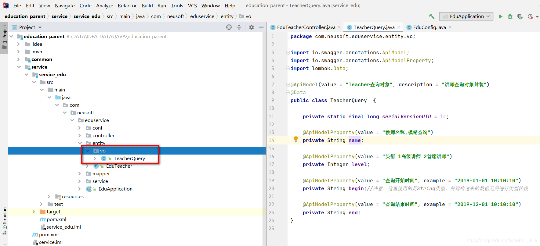Screen dimensions: 540x246
Task: Hide the Project tool window
Action: [x=261, y=27]
